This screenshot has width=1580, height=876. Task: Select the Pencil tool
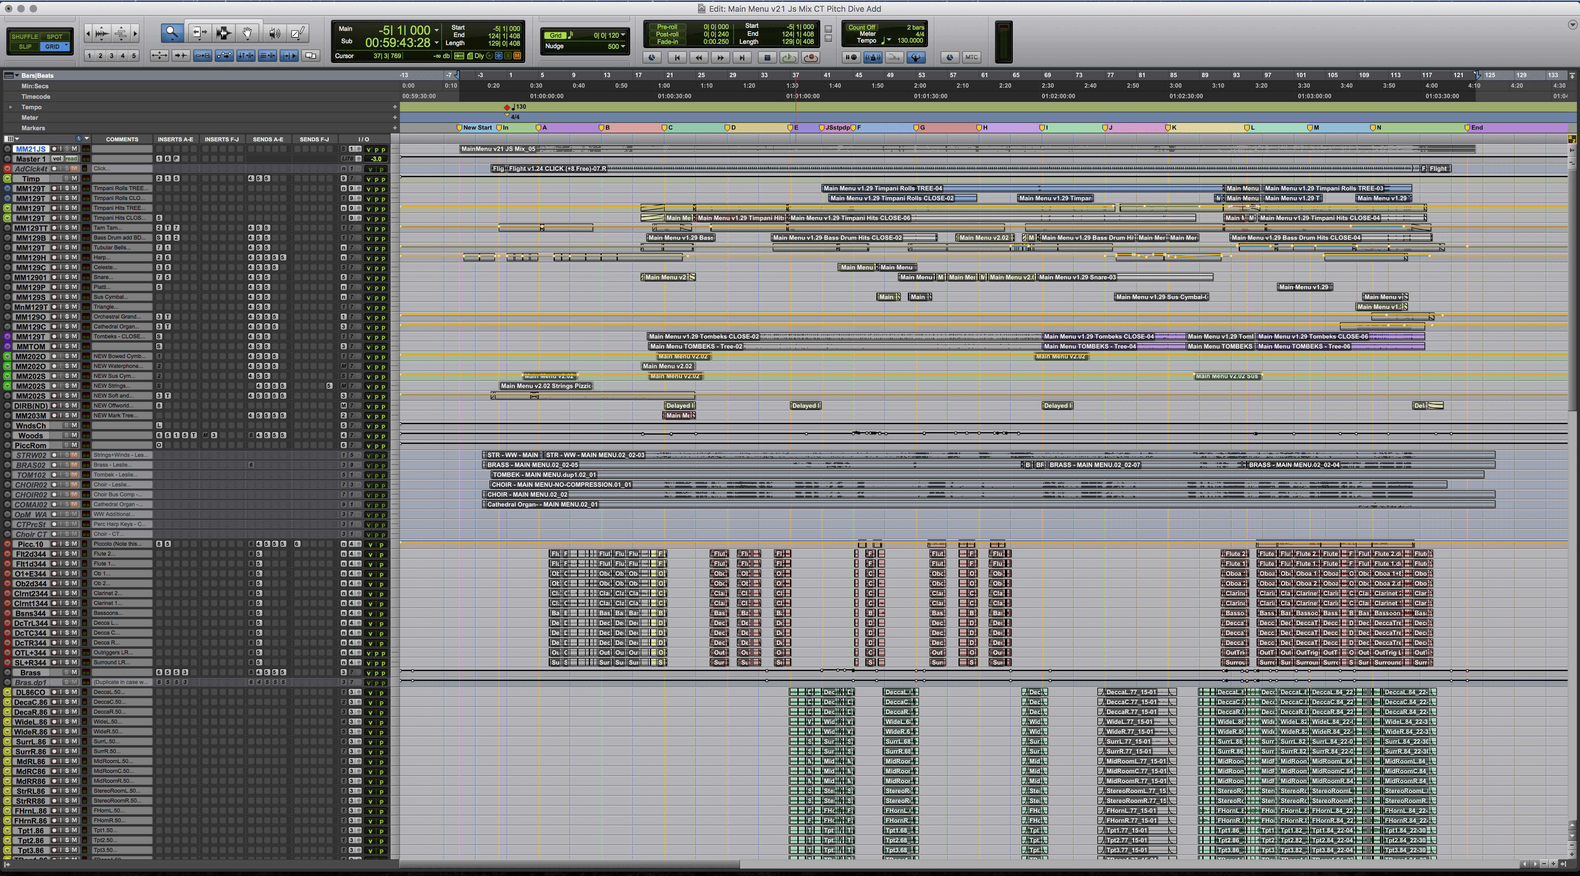point(297,33)
